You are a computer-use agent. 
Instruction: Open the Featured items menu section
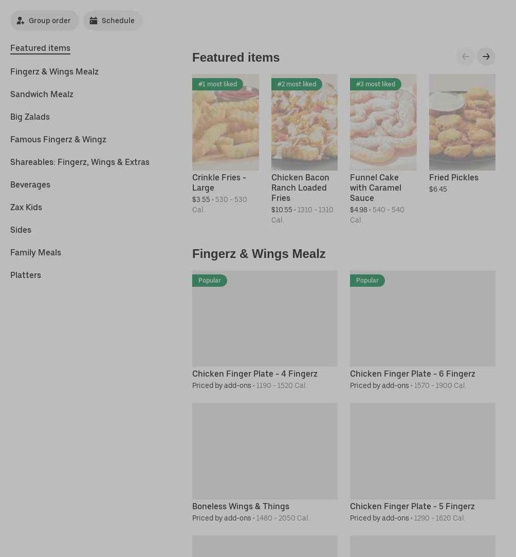tap(40, 48)
